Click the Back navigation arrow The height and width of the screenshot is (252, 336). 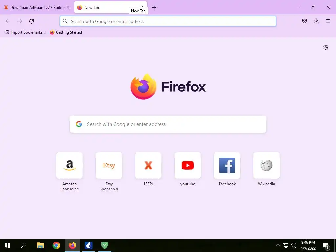click(x=8, y=21)
